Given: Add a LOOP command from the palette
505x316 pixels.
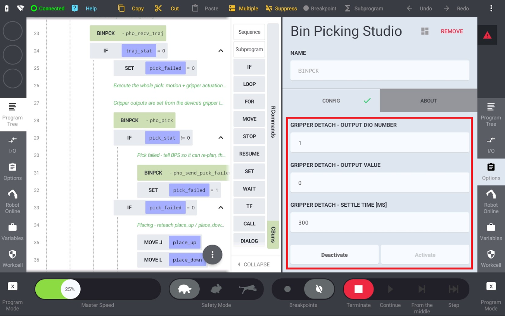Looking at the screenshot, I should click(249, 84).
